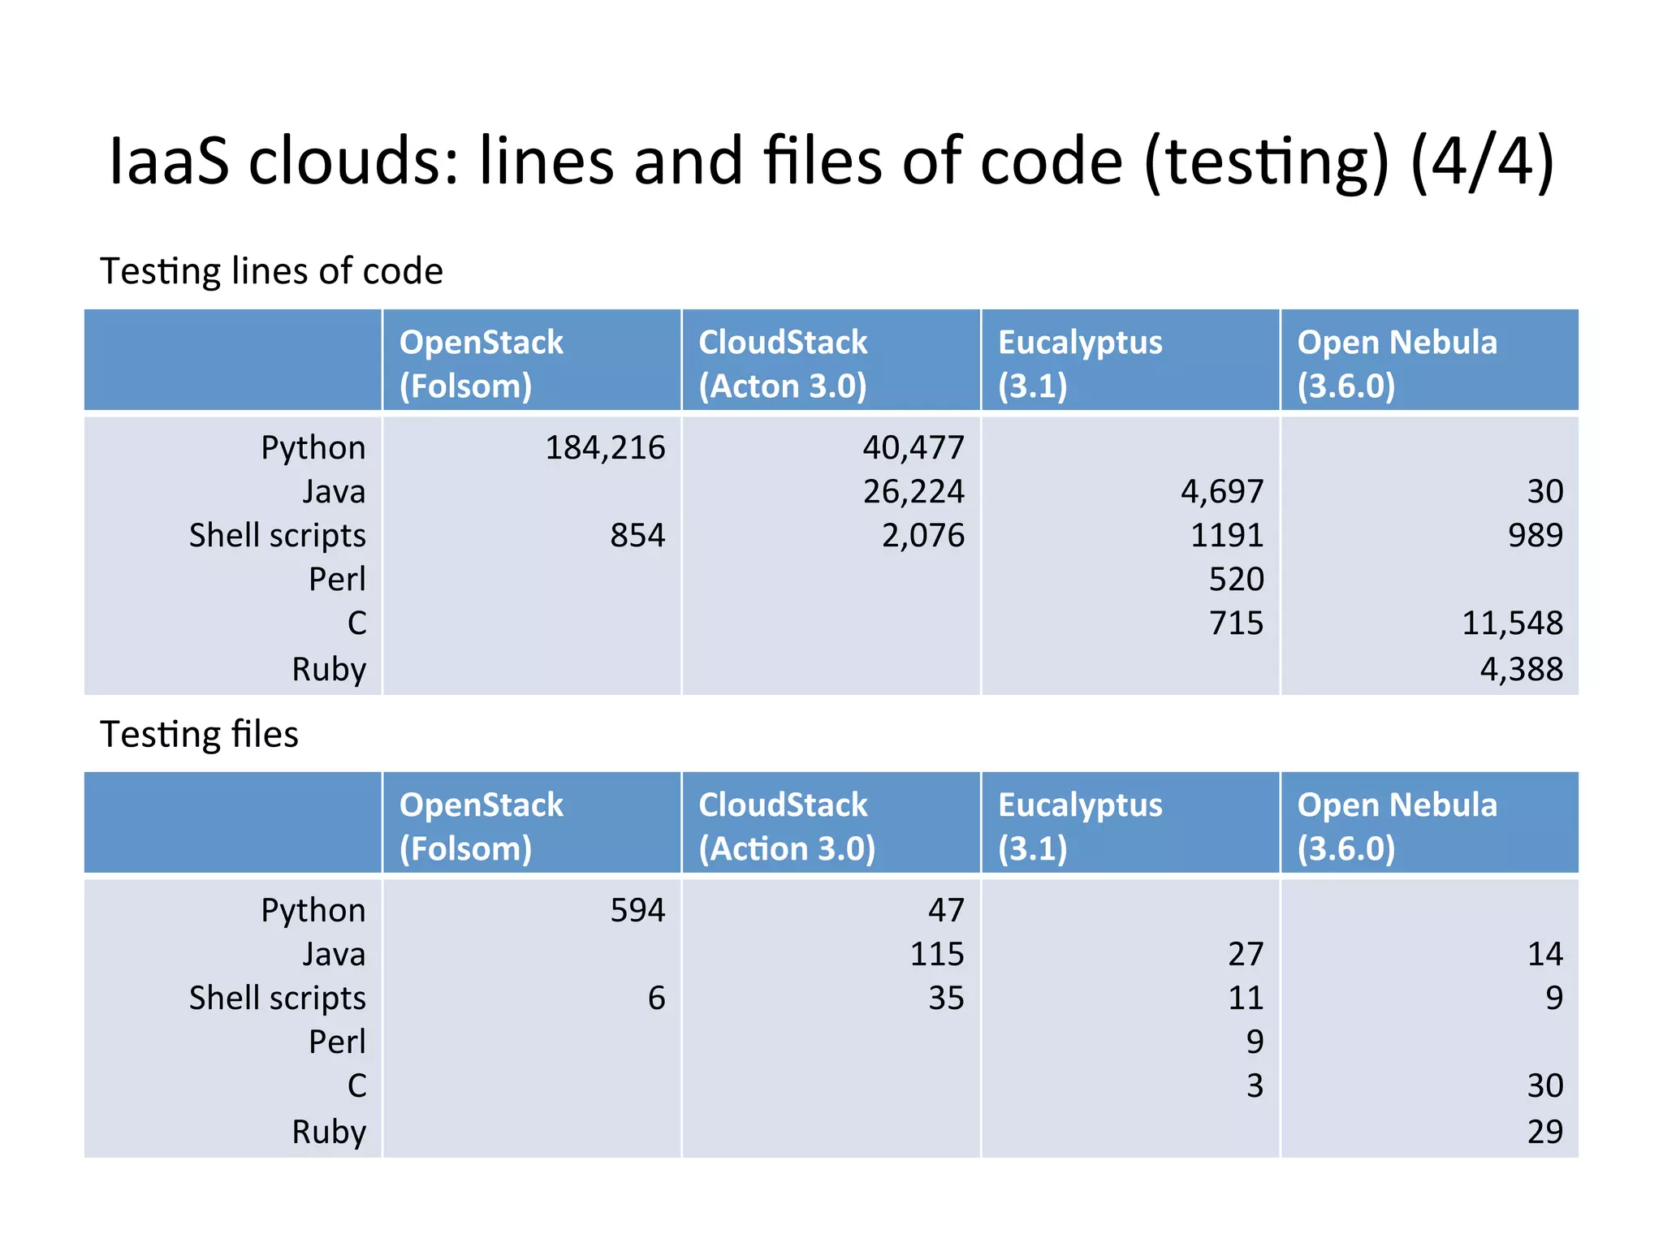Click the 4,388 Ruby lines value
This screenshot has height=1247, width=1663.
(1521, 670)
